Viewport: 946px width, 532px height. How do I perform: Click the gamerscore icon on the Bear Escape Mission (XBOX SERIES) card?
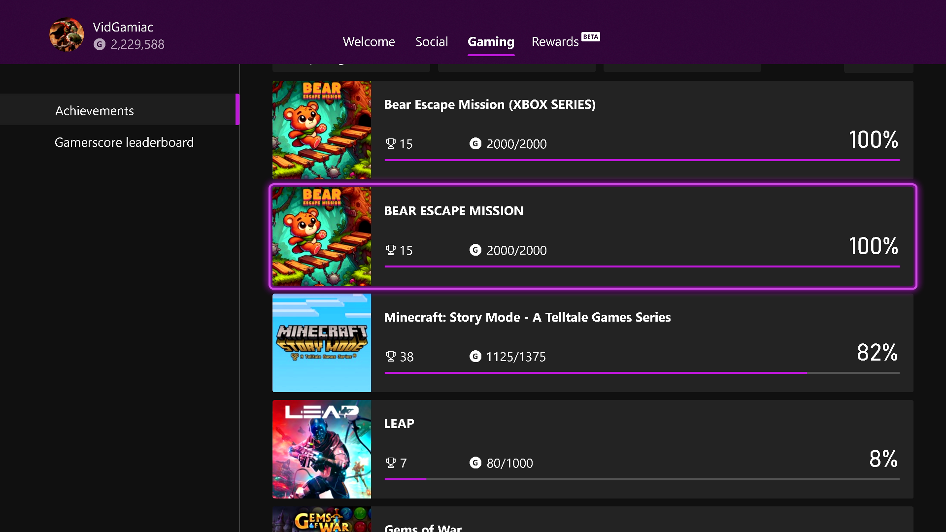tap(475, 143)
